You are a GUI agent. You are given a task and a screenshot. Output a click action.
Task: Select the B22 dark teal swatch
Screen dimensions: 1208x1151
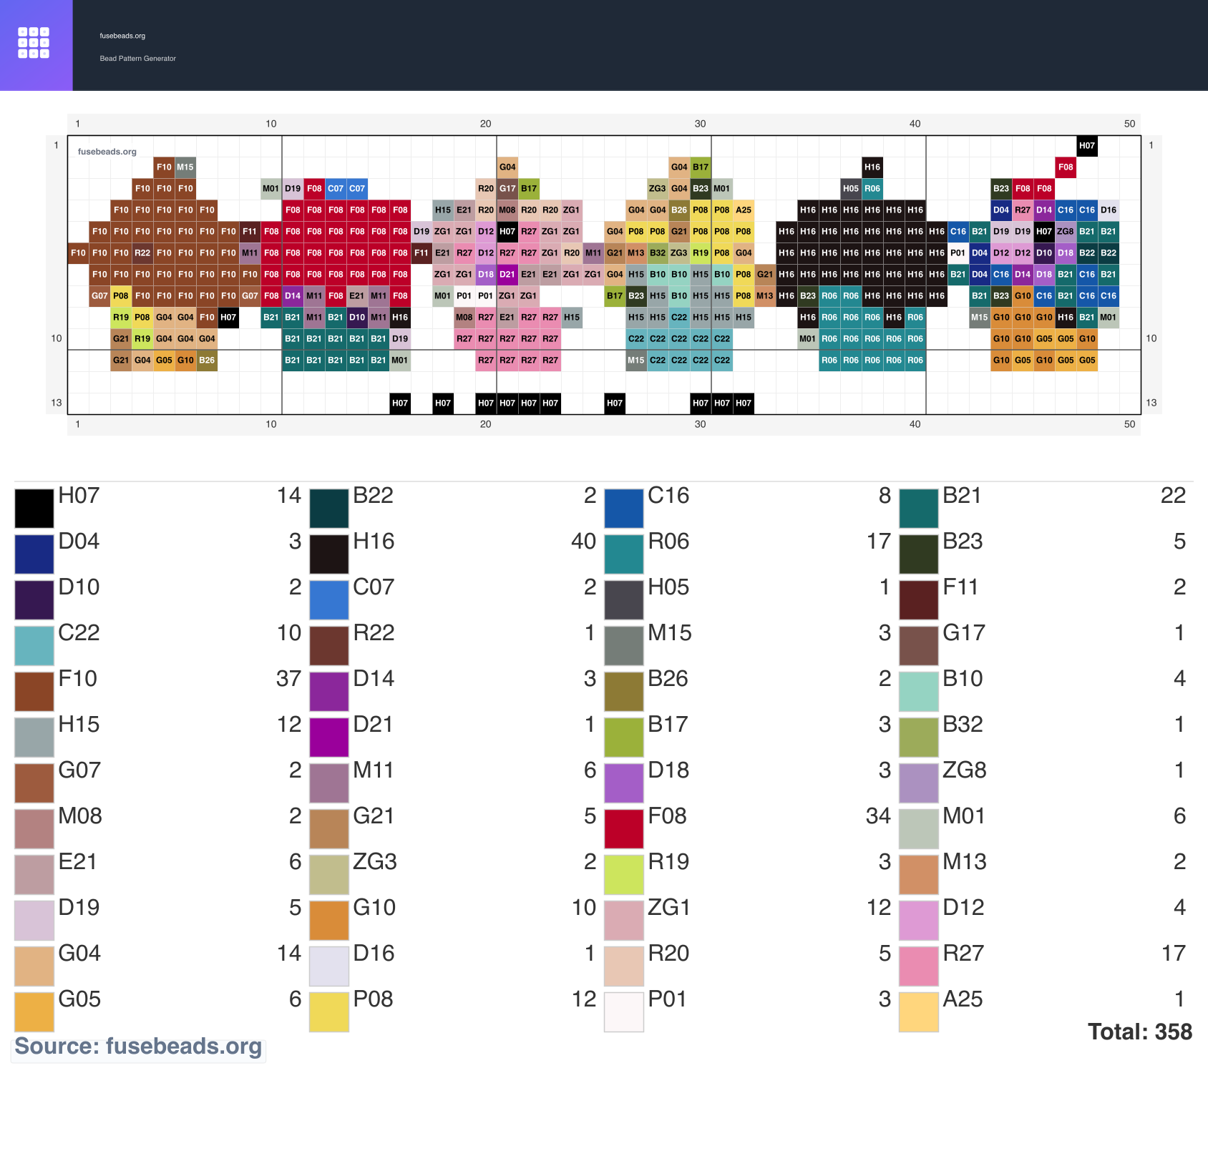click(x=329, y=509)
